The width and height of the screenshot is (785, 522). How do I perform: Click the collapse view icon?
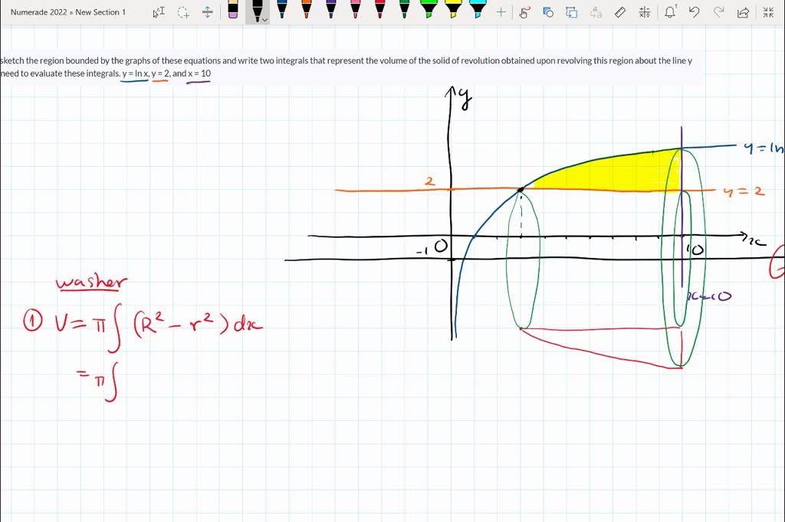tap(767, 12)
